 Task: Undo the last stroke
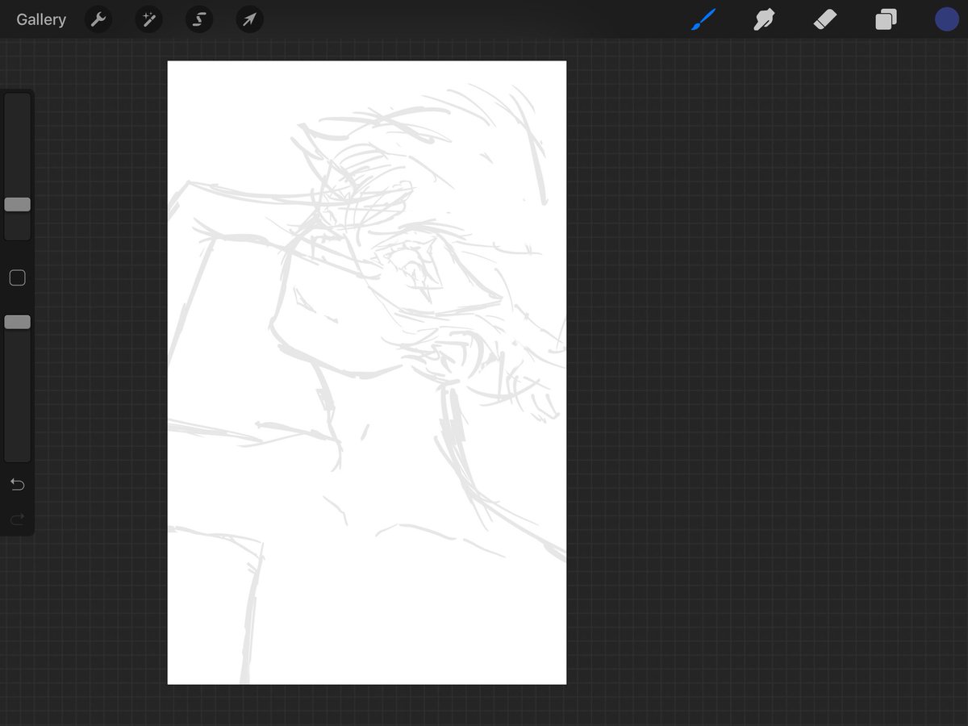[x=17, y=484]
